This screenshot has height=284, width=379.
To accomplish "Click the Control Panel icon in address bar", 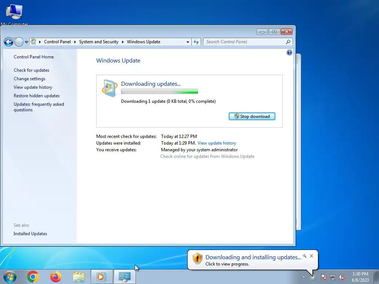I will (x=34, y=42).
